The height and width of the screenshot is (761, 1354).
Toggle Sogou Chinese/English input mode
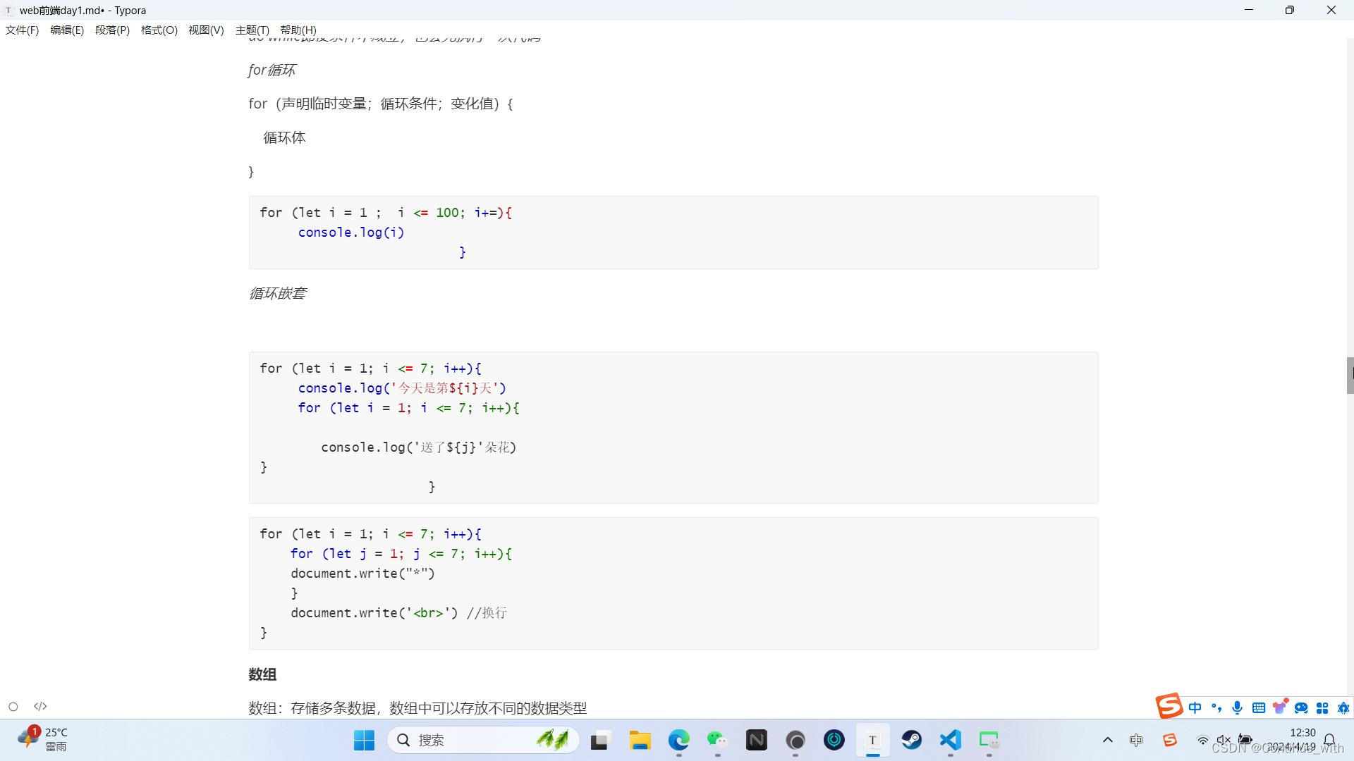coord(1195,707)
